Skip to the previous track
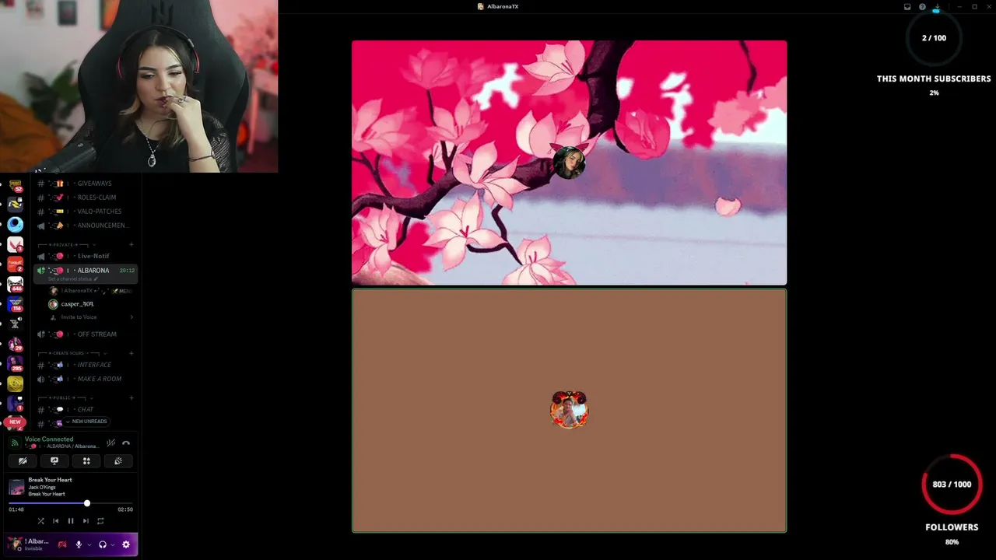This screenshot has width=996, height=560. 55,521
